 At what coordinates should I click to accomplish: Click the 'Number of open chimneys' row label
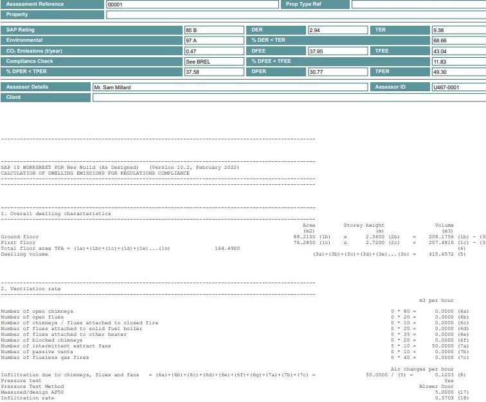pos(37,311)
